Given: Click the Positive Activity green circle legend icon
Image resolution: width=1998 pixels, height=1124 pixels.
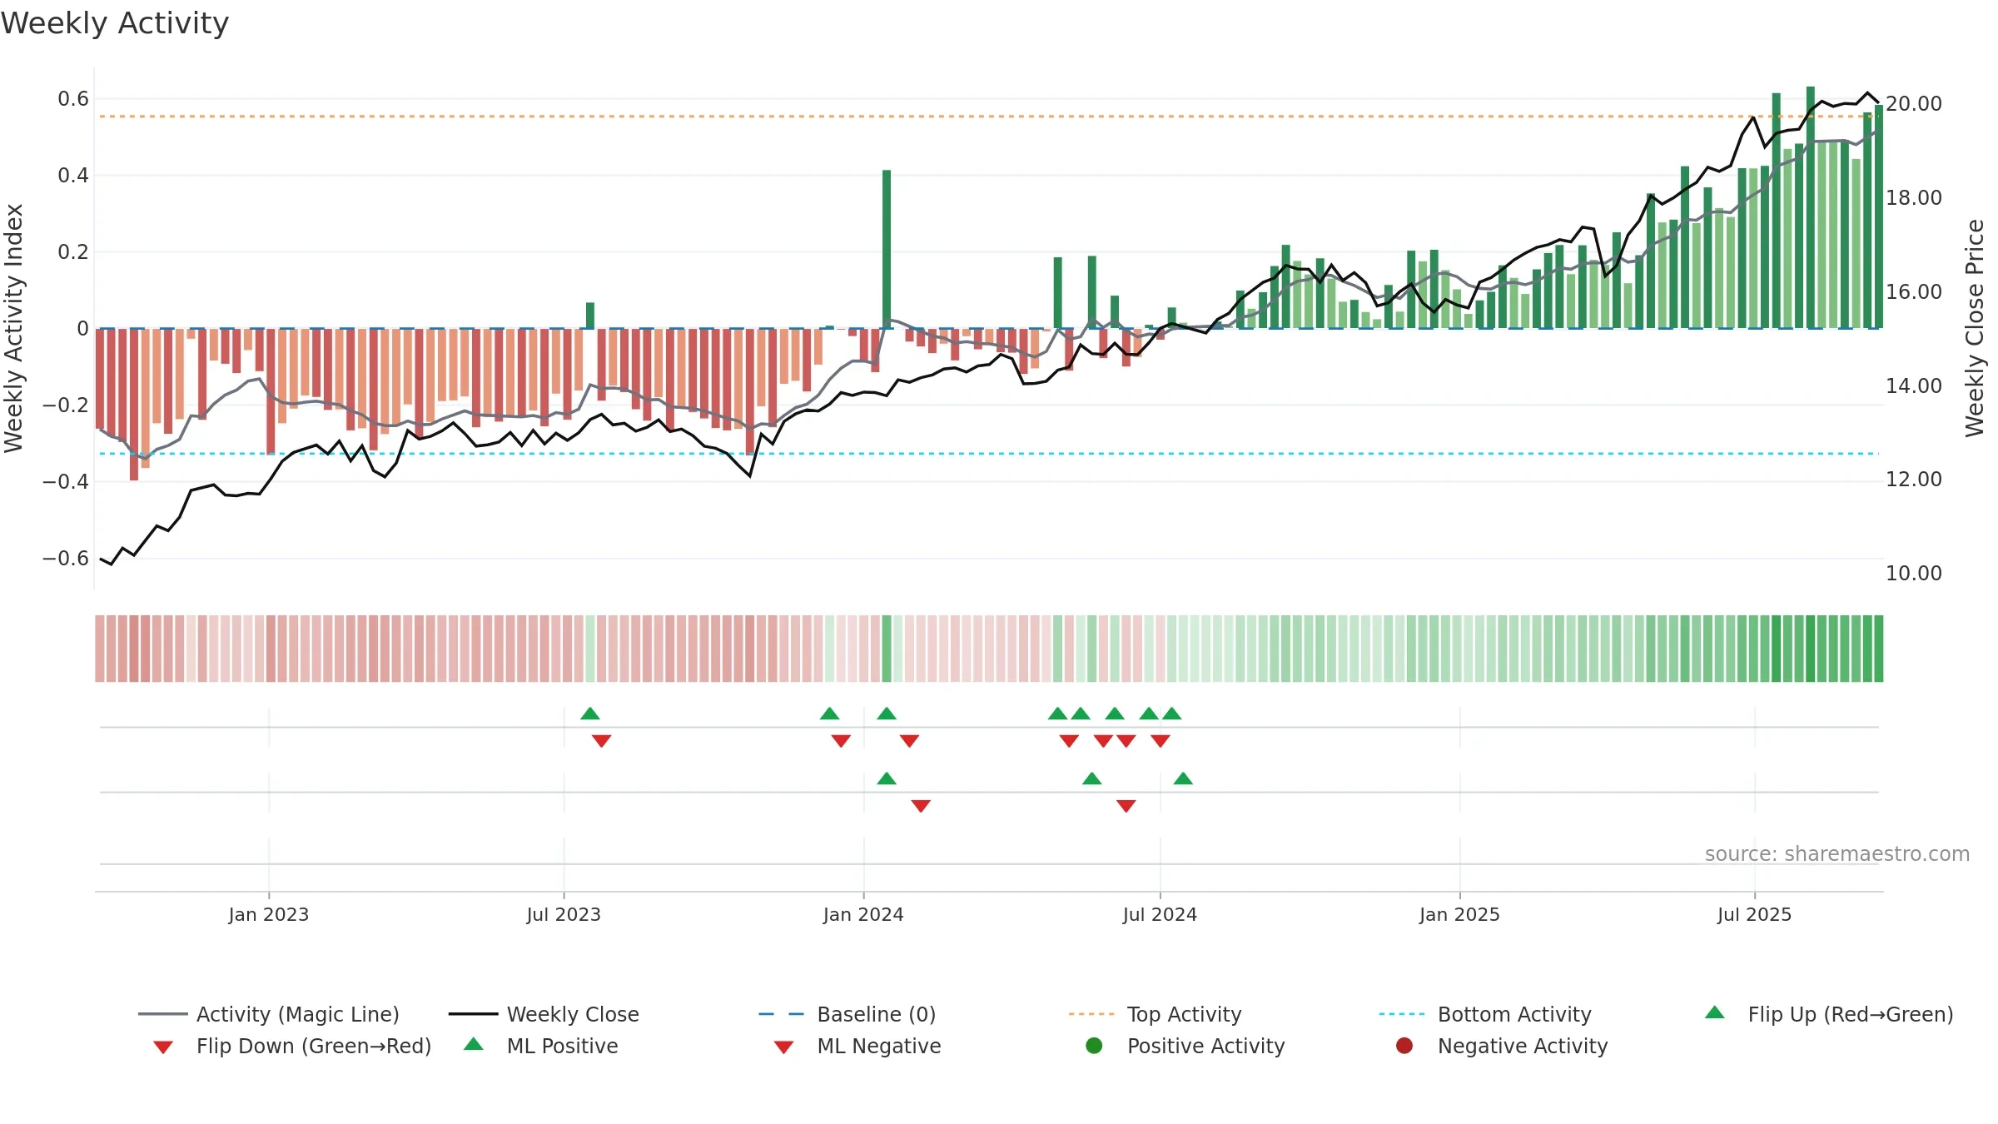Looking at the screenshot, I should [x=1095, y=1046].
